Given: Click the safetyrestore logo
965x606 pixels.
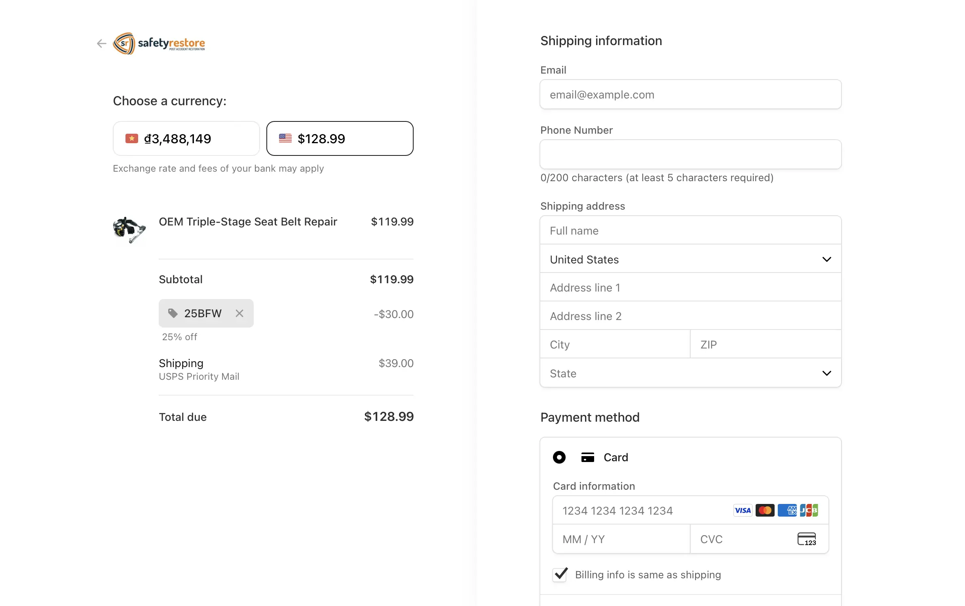Looking at the screenshot, I should 159,43.
